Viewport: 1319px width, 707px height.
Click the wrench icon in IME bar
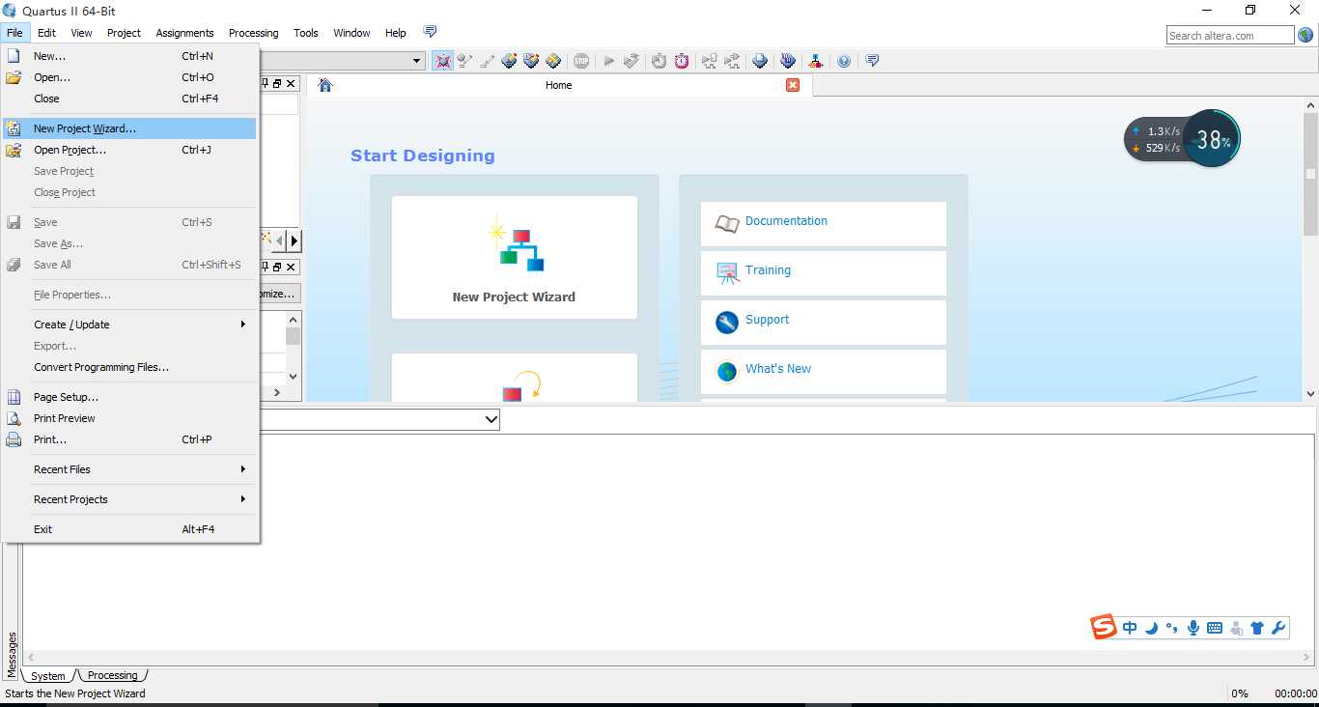click(x=1278, y=628)
